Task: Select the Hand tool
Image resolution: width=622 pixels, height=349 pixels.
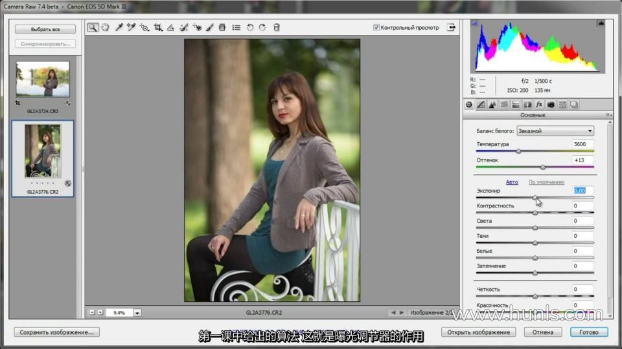Action: point(105,27)
